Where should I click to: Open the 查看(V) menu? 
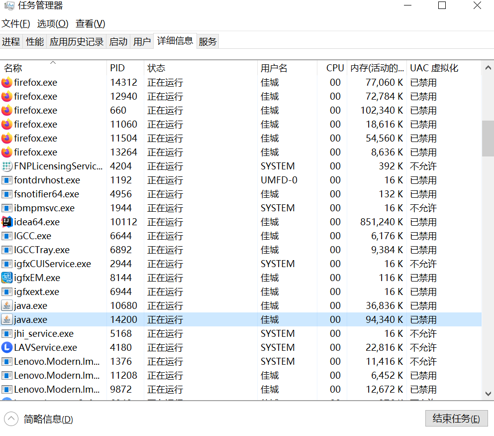[x=91, y=24]
